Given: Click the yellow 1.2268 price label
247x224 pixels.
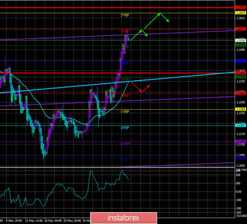Looking at the screenshot, I should click(x=240, y=110).
